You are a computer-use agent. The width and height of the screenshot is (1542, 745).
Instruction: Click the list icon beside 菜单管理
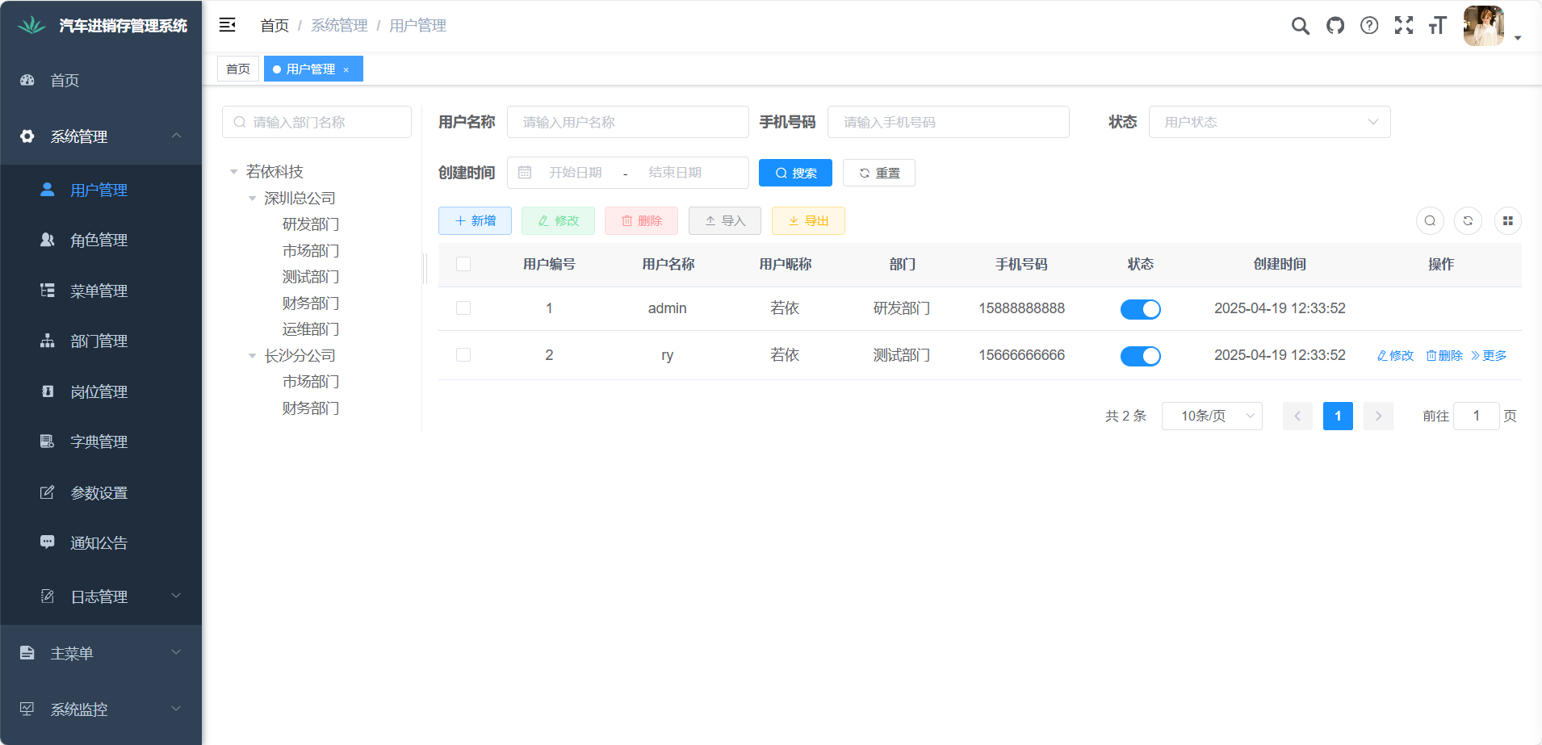[x=48, y=291]
